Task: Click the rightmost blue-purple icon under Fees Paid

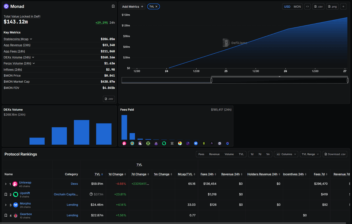Action: click(x=227, y=143)
